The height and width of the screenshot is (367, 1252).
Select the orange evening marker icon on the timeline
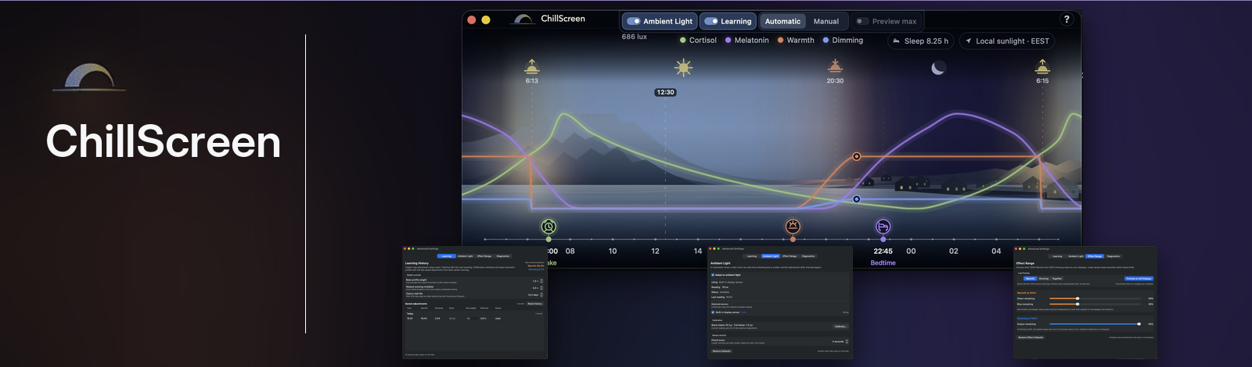point(793,226)
